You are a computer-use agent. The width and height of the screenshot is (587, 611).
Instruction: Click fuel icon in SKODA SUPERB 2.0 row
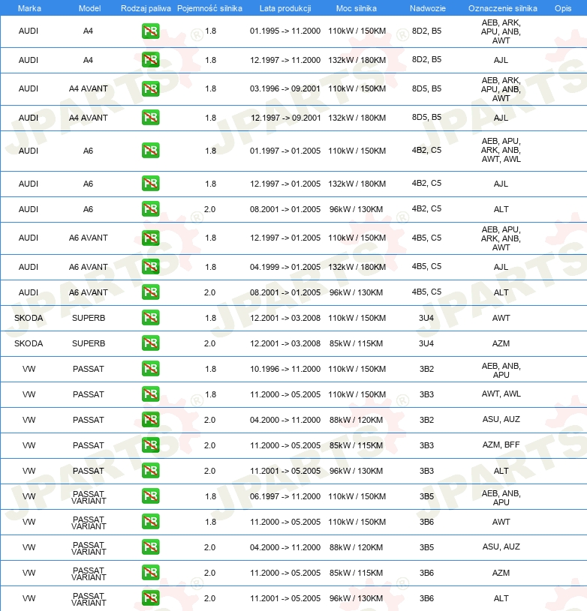point(151,343)
